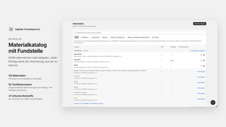Add Flachs bzw. Leinen with Hinzufügen
Screen dimensions: 226x127
pos(201,93)
